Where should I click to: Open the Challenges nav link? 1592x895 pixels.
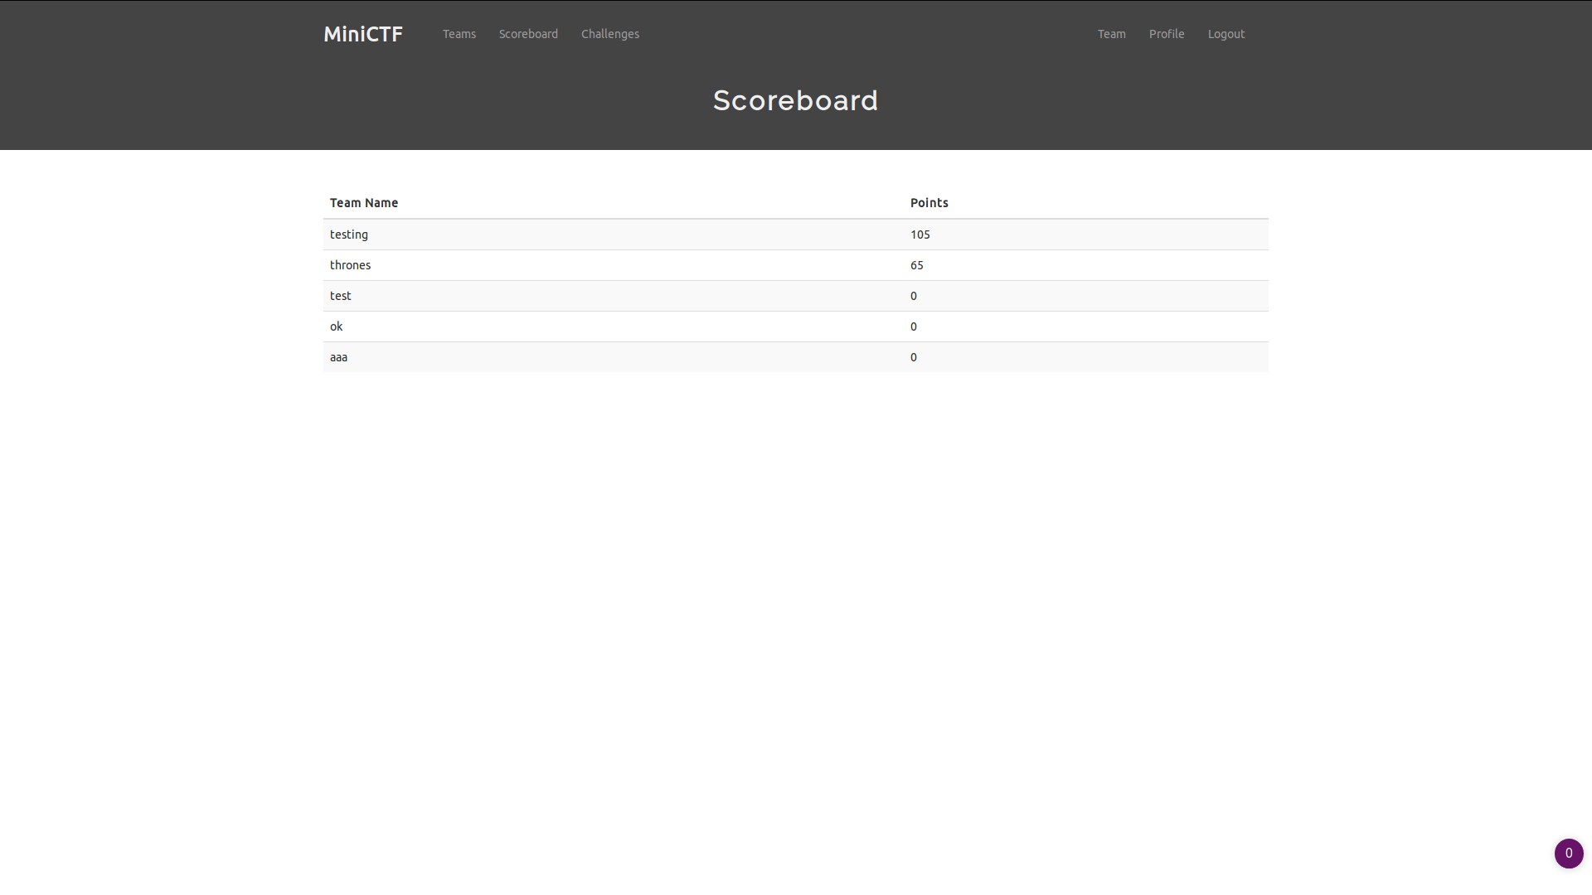pyautogui.click(x=609, y=34)
